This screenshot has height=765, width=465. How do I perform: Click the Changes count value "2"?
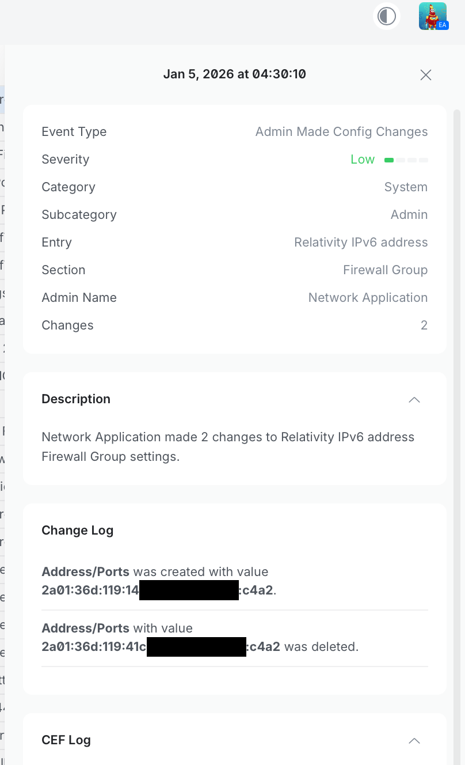pyautogui.click(x=424, y=325)
